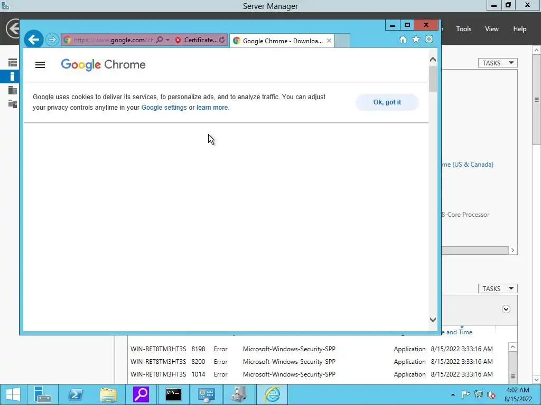Sort events by Date and Time column
Screen dimensions: 541x405
pos(457,332)
